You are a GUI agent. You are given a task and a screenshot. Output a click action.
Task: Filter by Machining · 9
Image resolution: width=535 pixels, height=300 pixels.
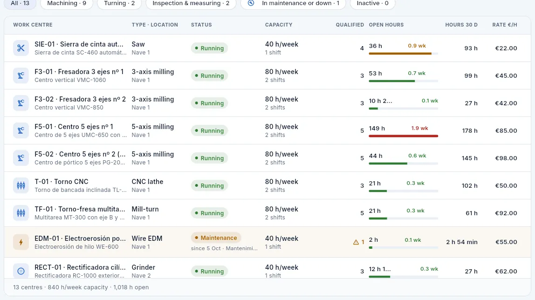(x=67, y=3)
